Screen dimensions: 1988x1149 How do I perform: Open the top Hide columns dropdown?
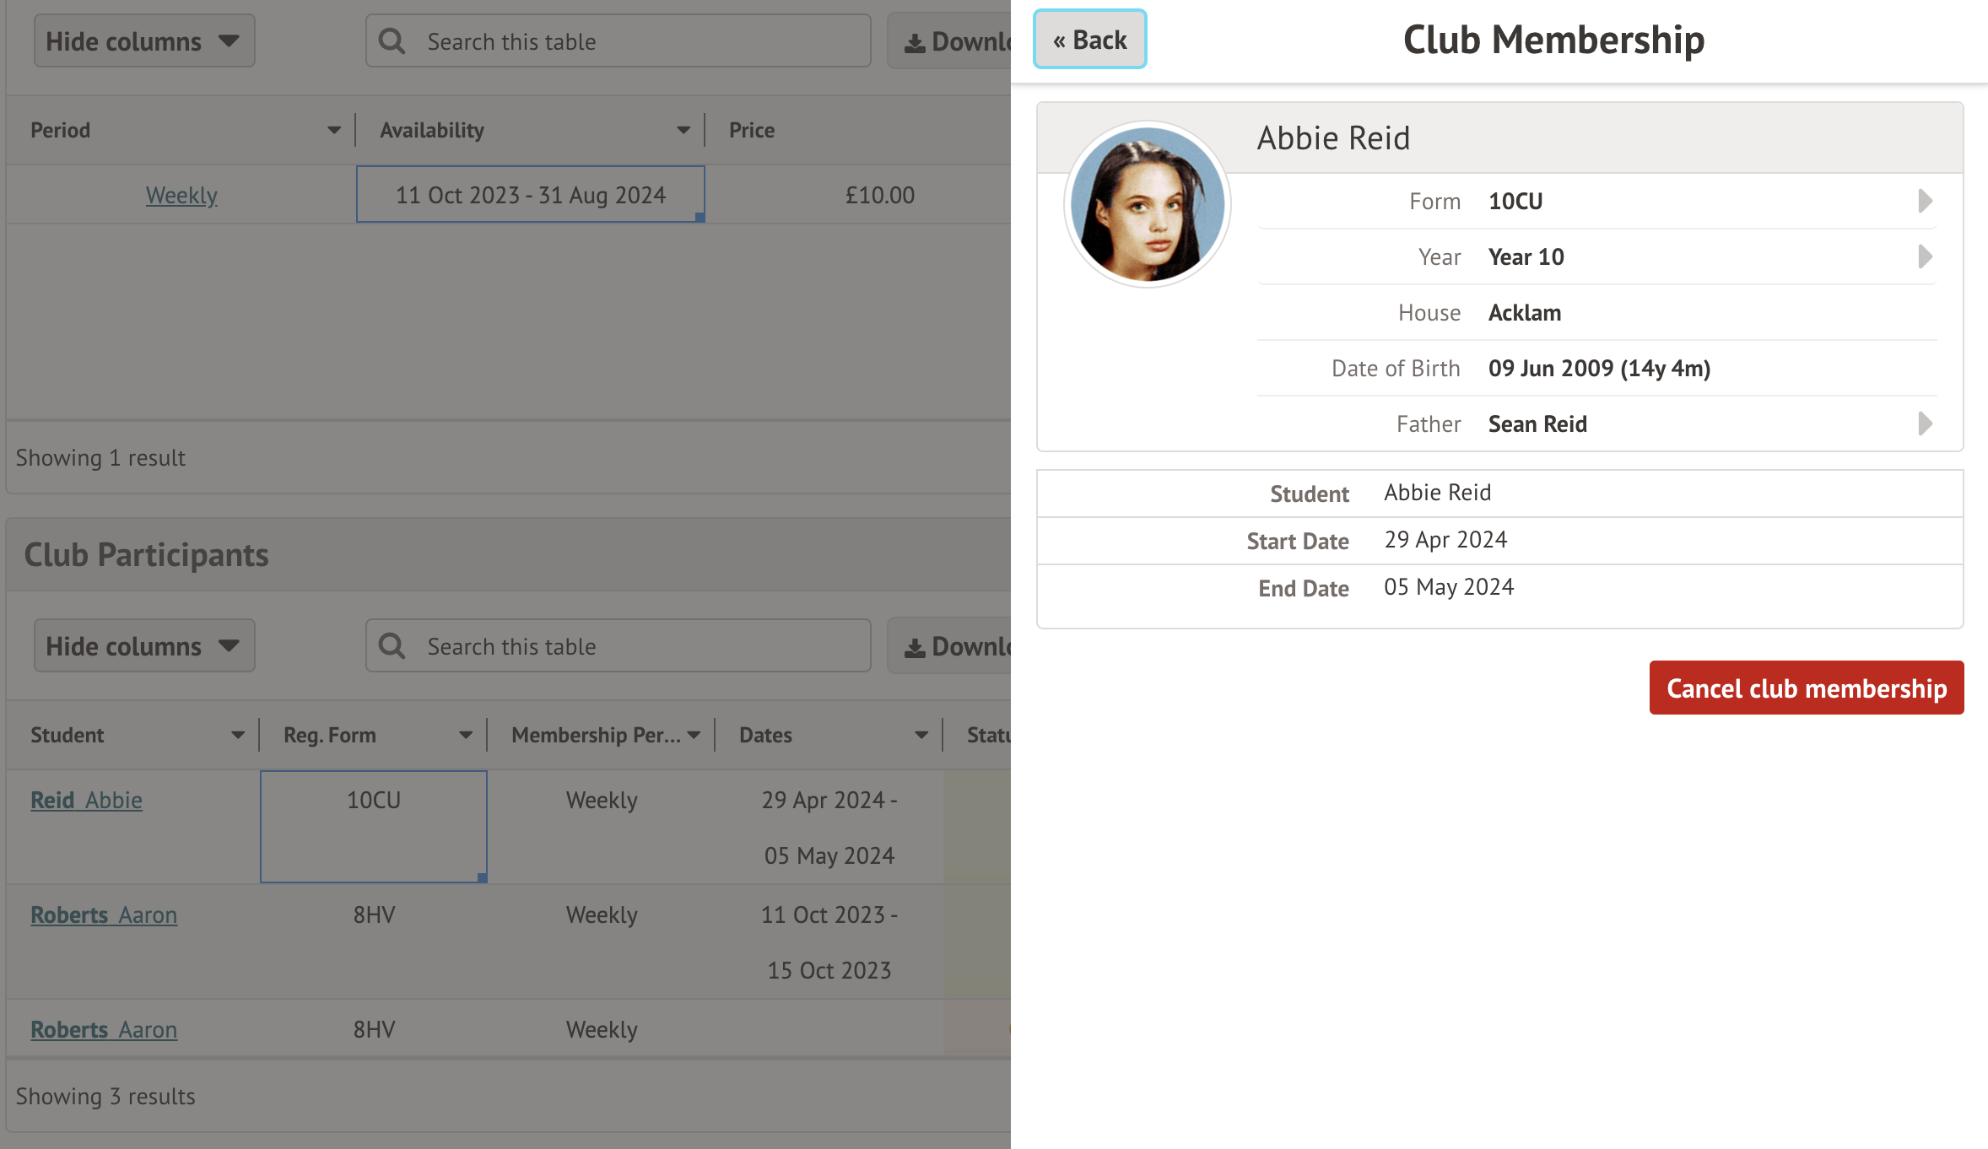pos(143,41)
